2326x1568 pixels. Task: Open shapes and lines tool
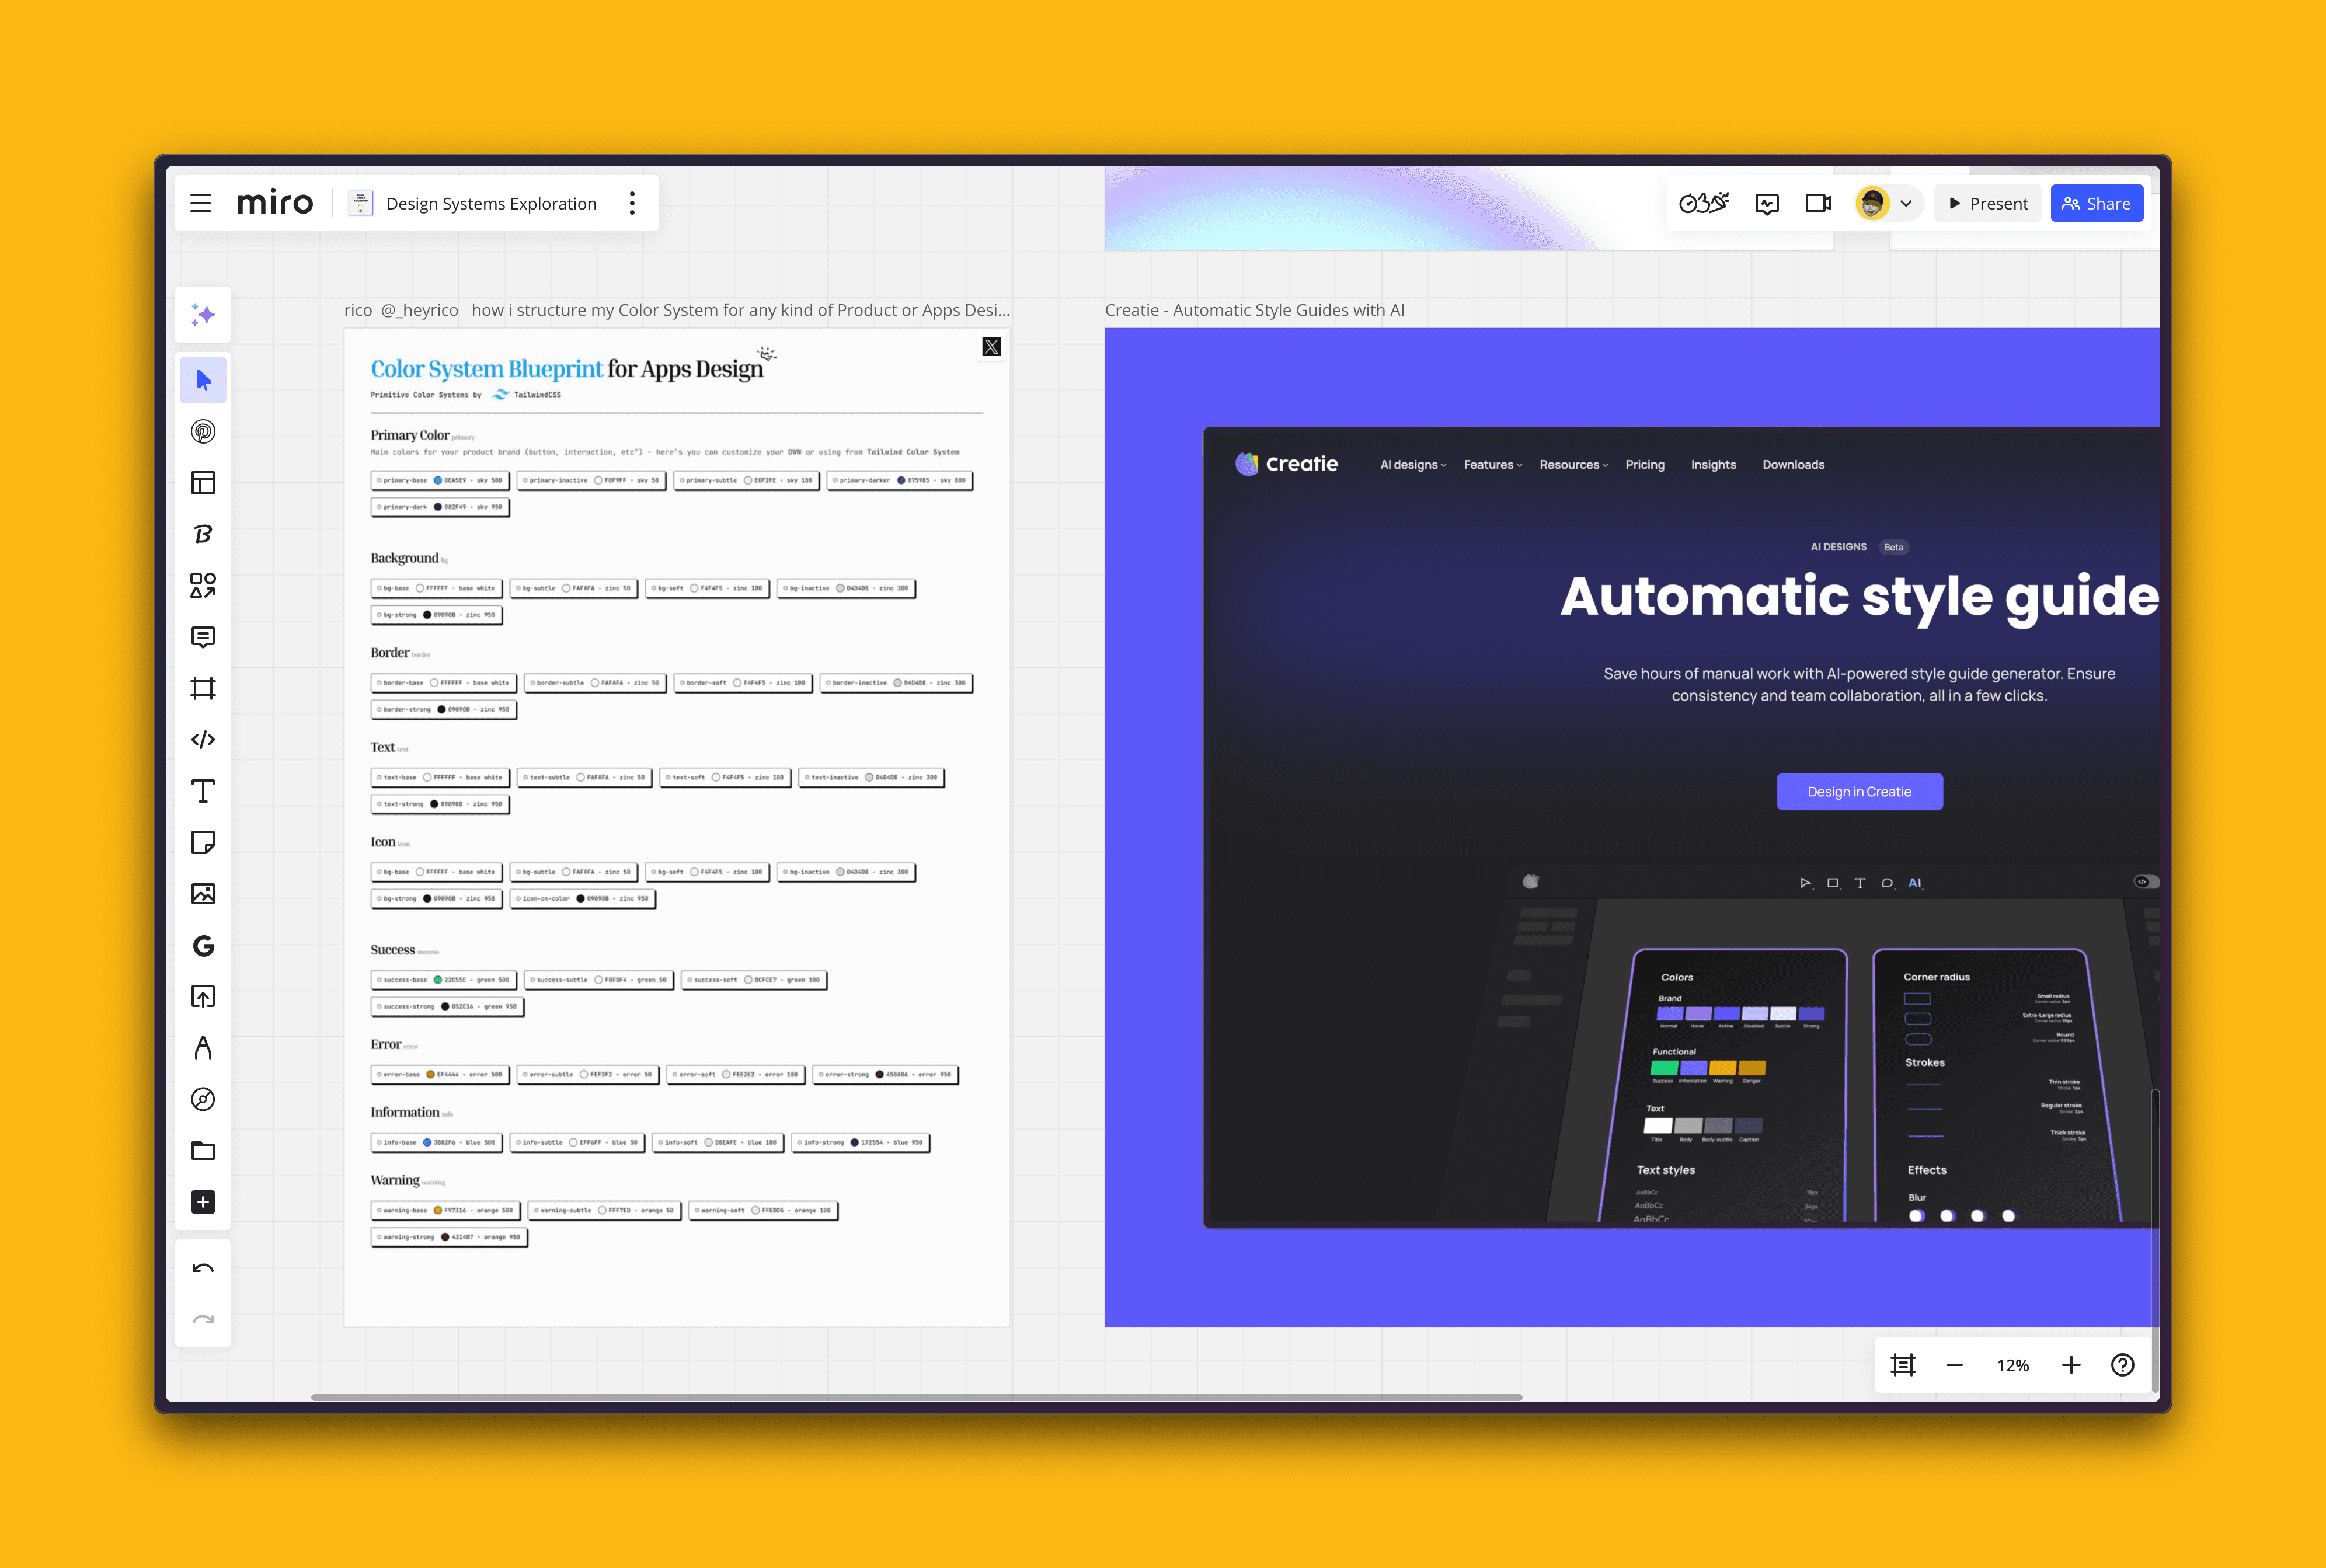203,585
